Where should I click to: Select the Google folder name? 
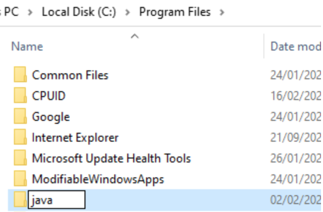point(51,117)
